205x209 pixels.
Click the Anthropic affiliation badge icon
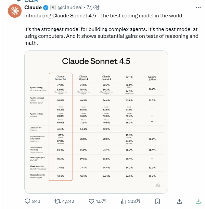coord(53,8)
